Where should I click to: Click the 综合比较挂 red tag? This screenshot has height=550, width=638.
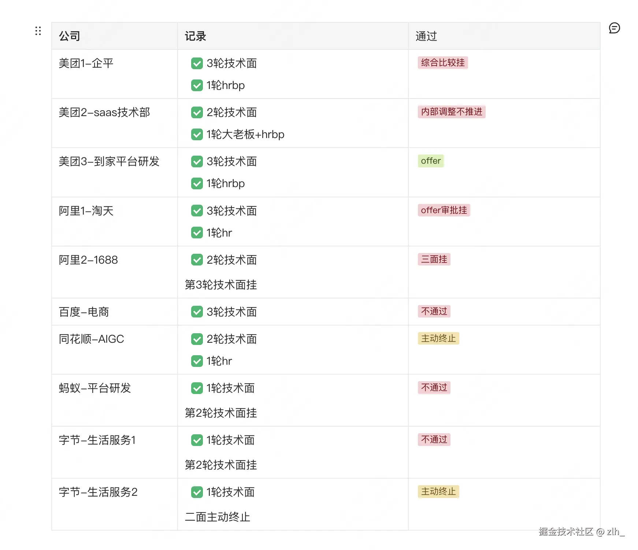[x=442, y=63]
